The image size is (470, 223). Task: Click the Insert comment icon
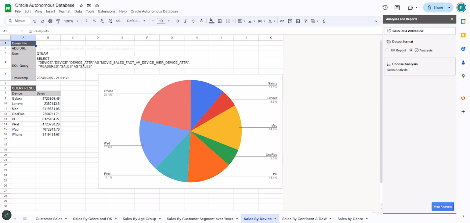(x=290, y=21)
